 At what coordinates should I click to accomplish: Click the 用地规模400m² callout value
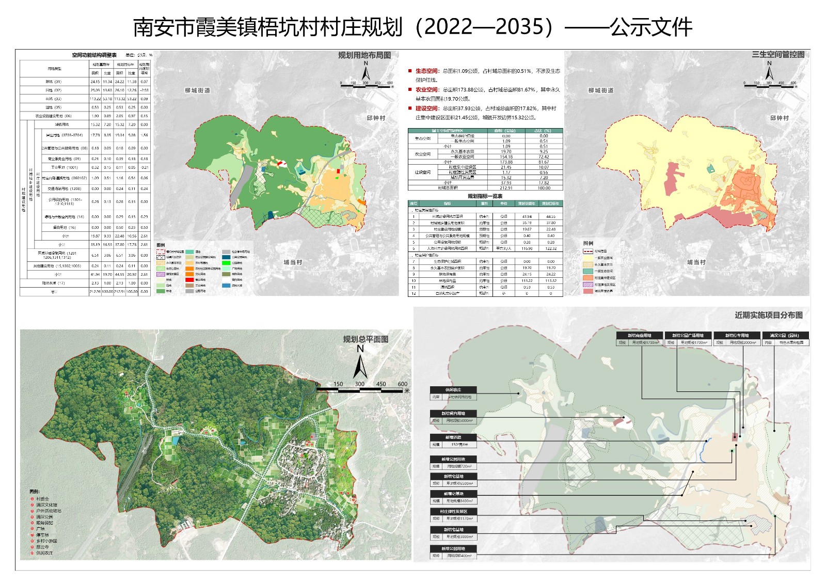[459, 556]
